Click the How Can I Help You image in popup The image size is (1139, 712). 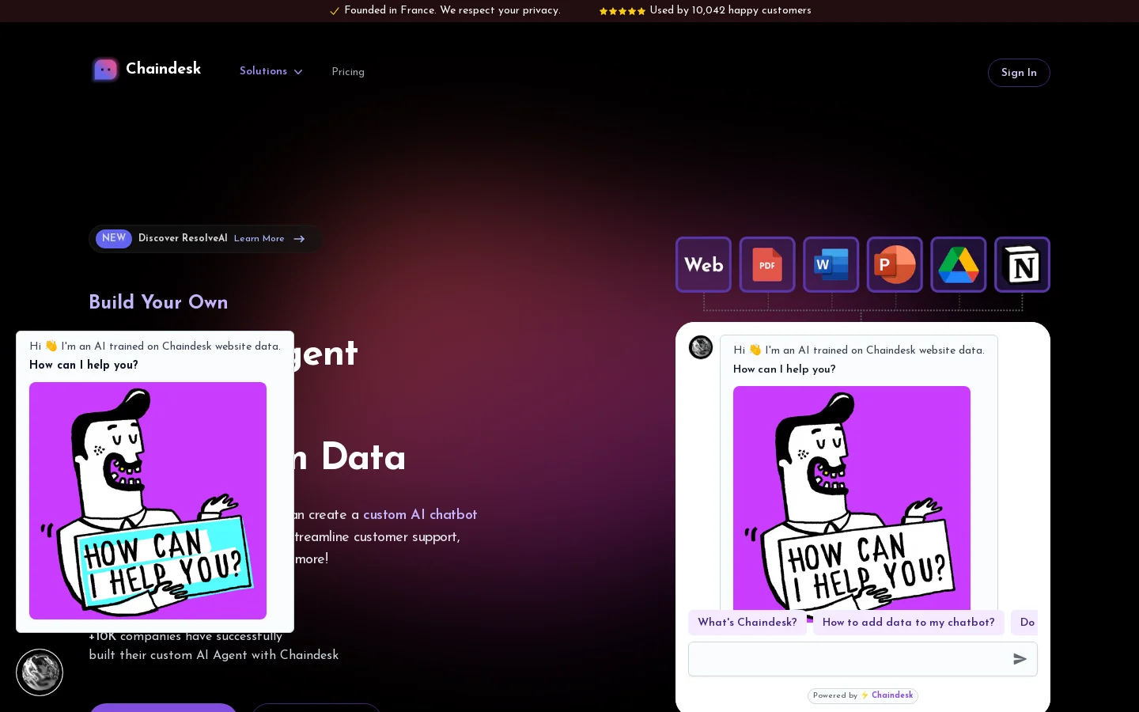pyautogui.click(x=148, y=501)
